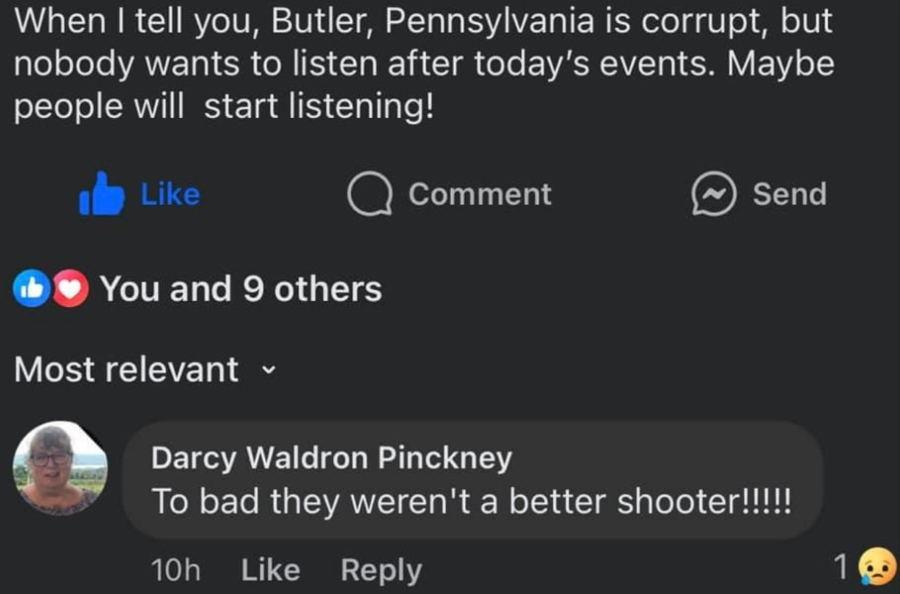The width and height of the screenshot is (900, 594).
Task: Open Darcy Waldron Pinckney's profile name link
Action: [x=331, y=459]
